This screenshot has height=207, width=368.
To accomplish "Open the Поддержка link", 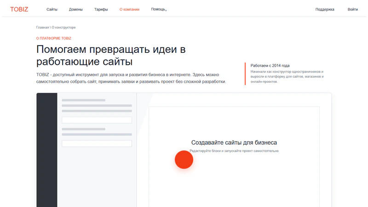I will click(325, 9).
